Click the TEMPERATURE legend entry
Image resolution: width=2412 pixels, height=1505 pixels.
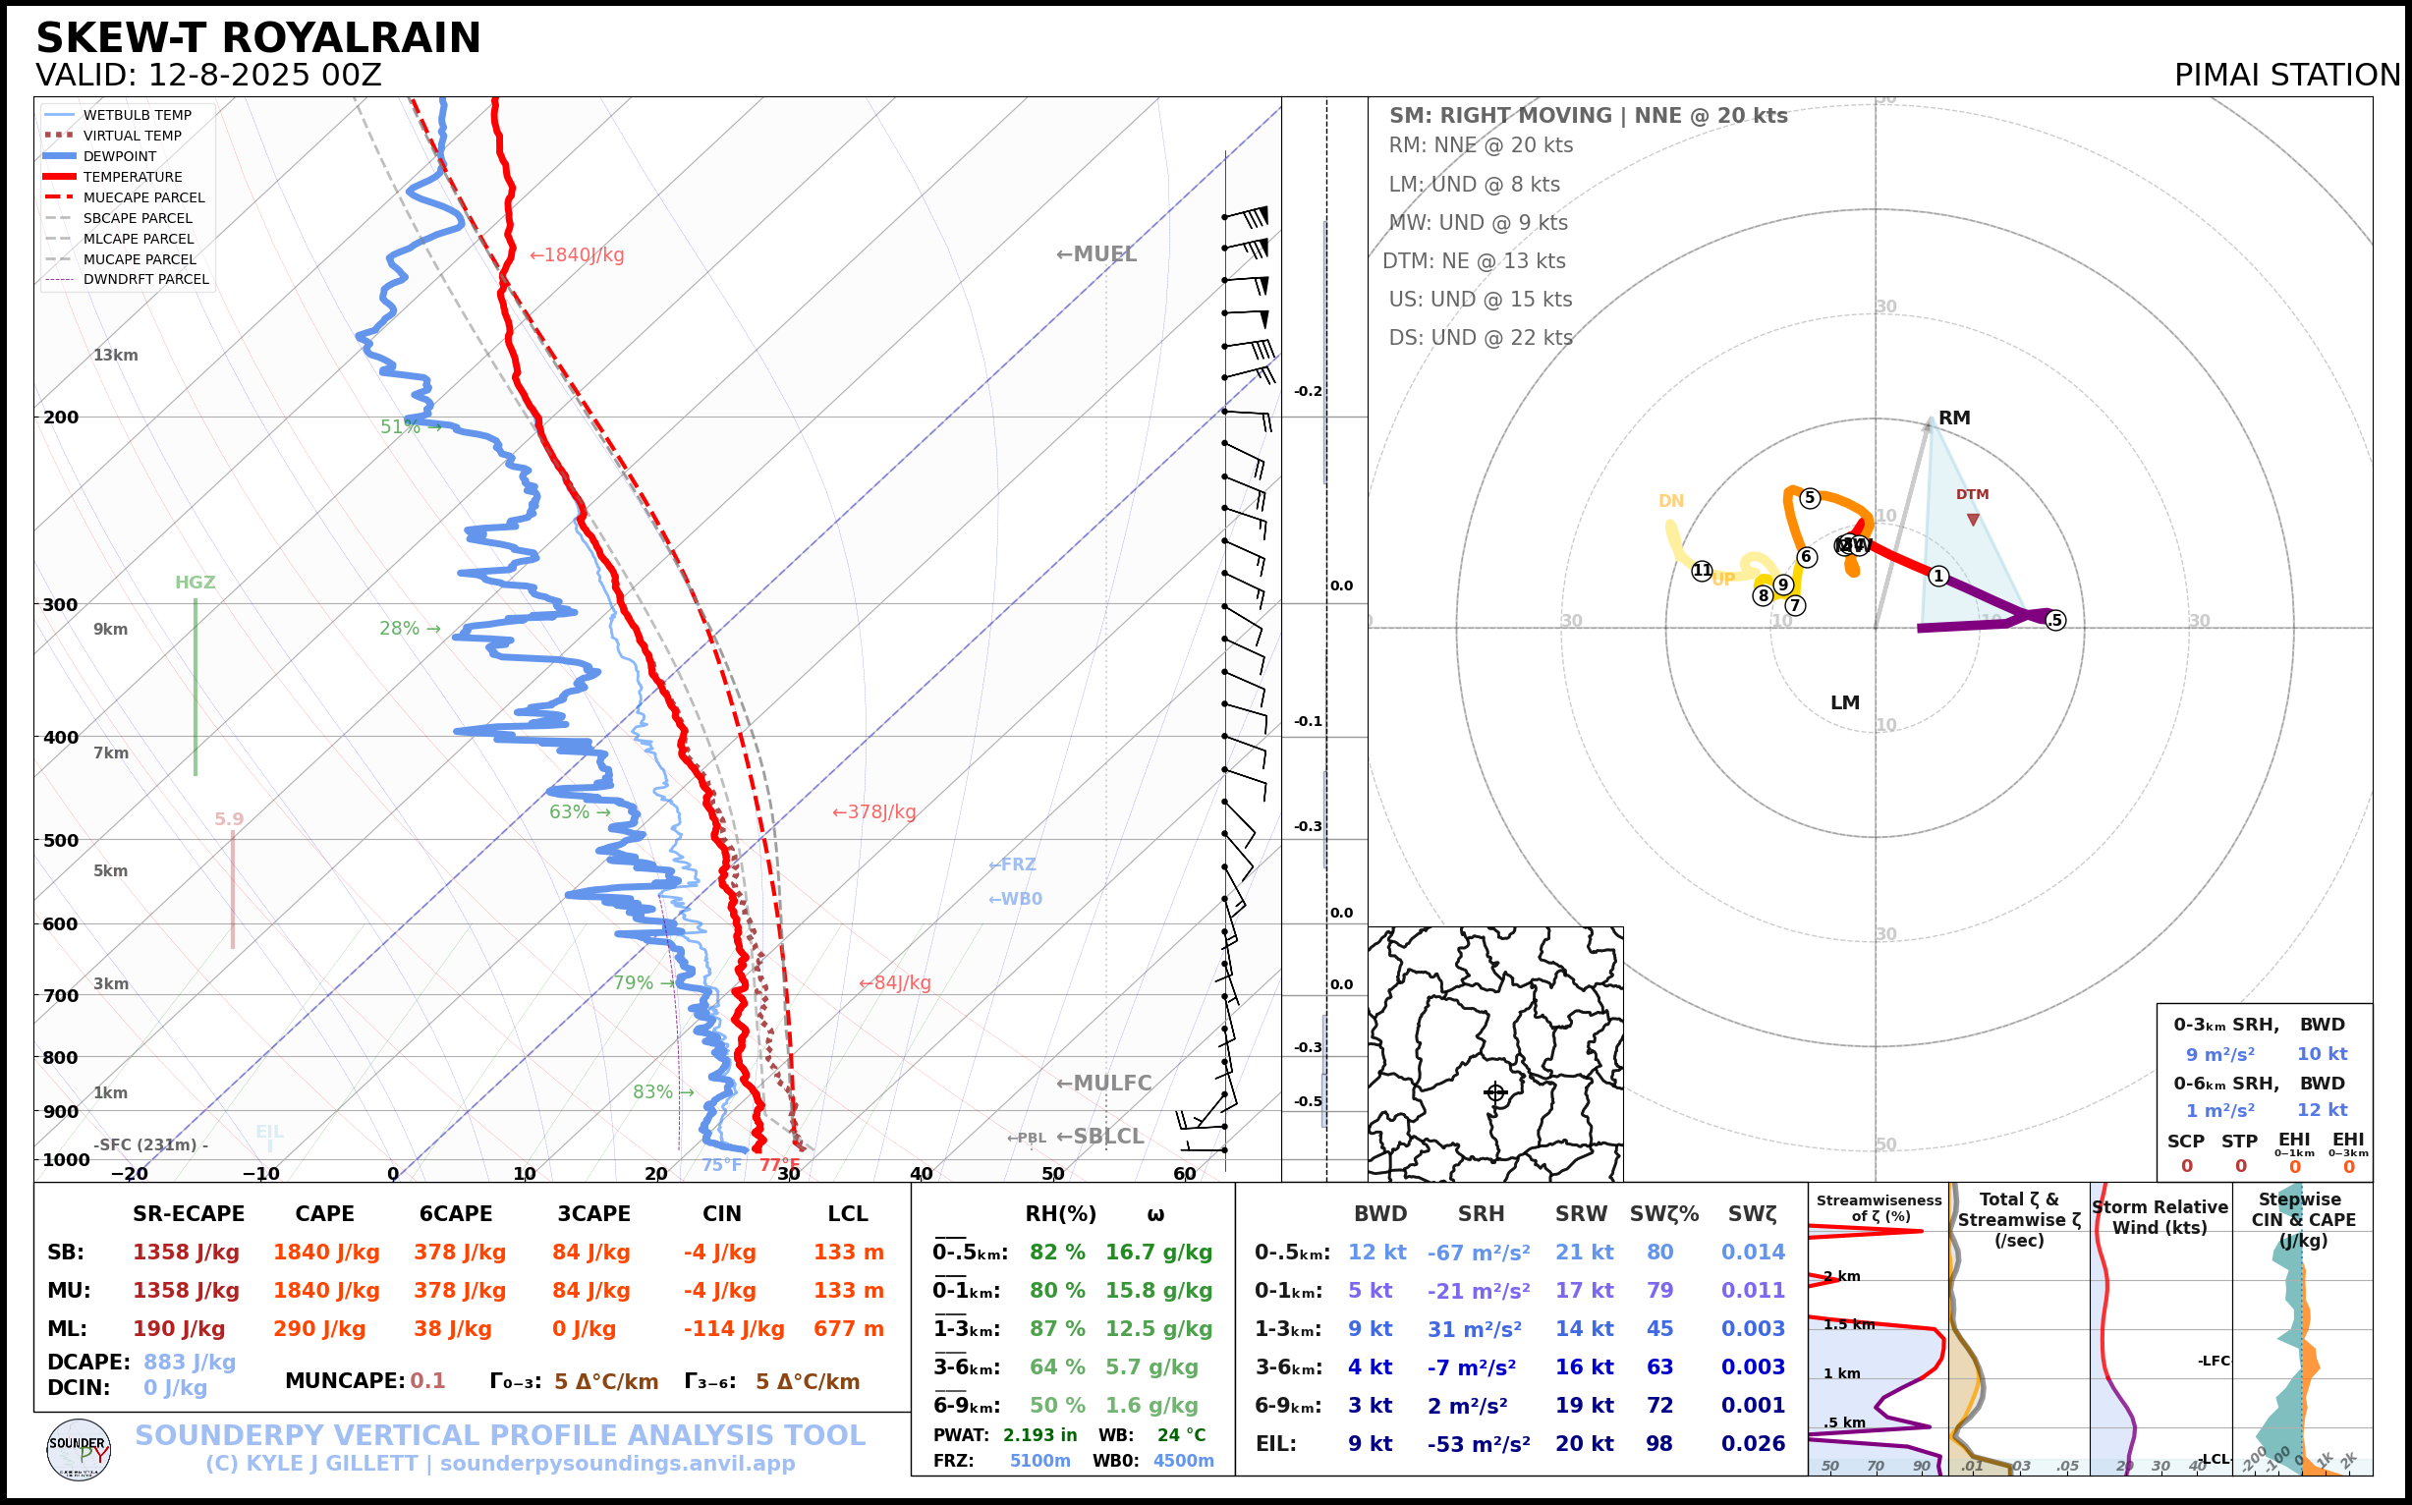[133, 177]
